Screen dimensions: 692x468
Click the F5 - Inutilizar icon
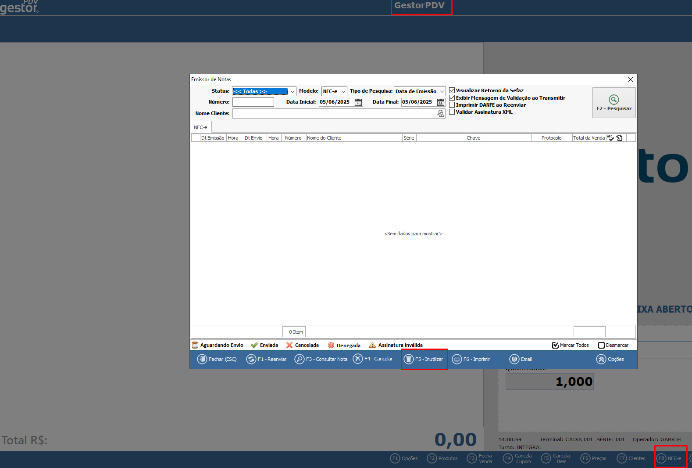pos(409,359)
